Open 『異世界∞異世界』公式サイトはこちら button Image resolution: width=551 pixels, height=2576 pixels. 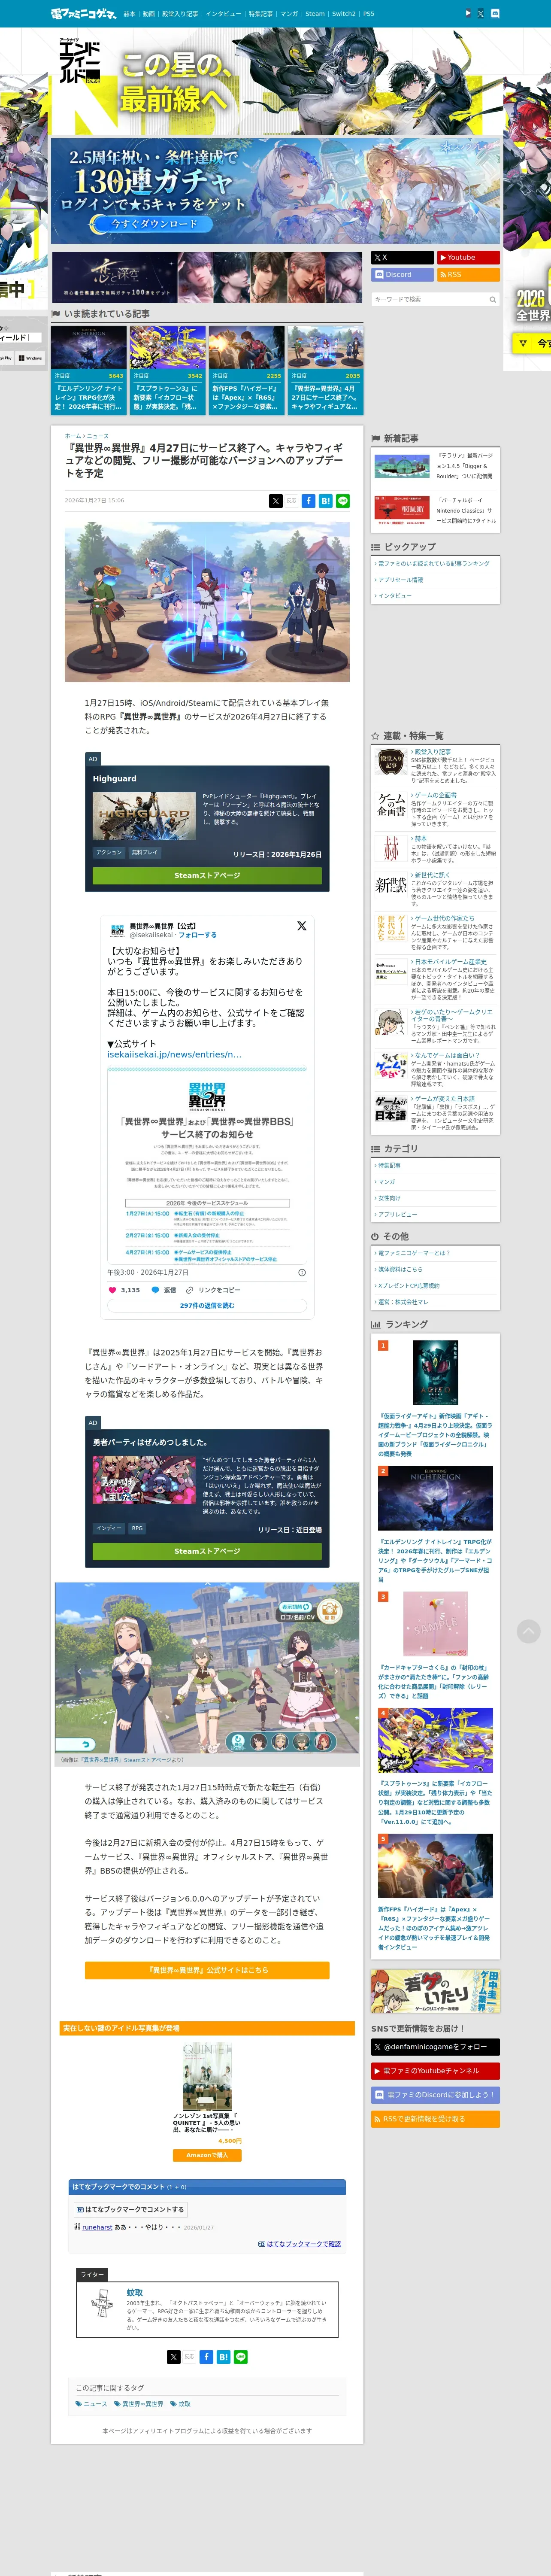click(207, 1970)
